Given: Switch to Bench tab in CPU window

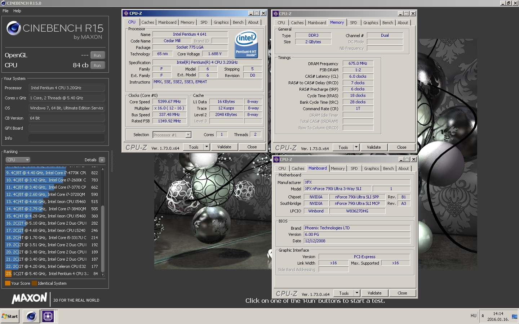Looking at the screenshot, I should [238, 22].
